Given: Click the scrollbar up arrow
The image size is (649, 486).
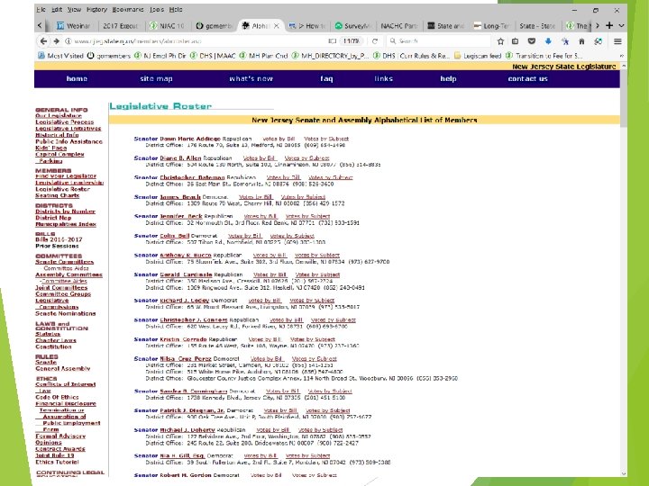Looking at the screenshot, I should coord(624,66).
